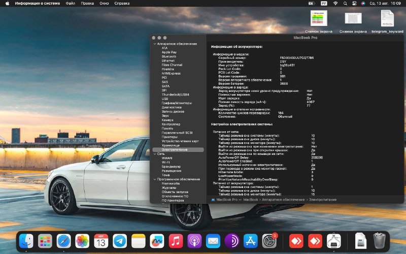Switch input source via РУ icon
This screenshot has width=406, height=254.
point(324,4)
